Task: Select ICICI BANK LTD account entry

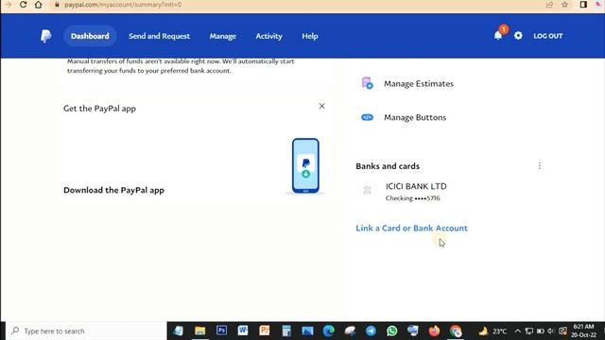Action: pyautogui.click(x=416, y=186)
